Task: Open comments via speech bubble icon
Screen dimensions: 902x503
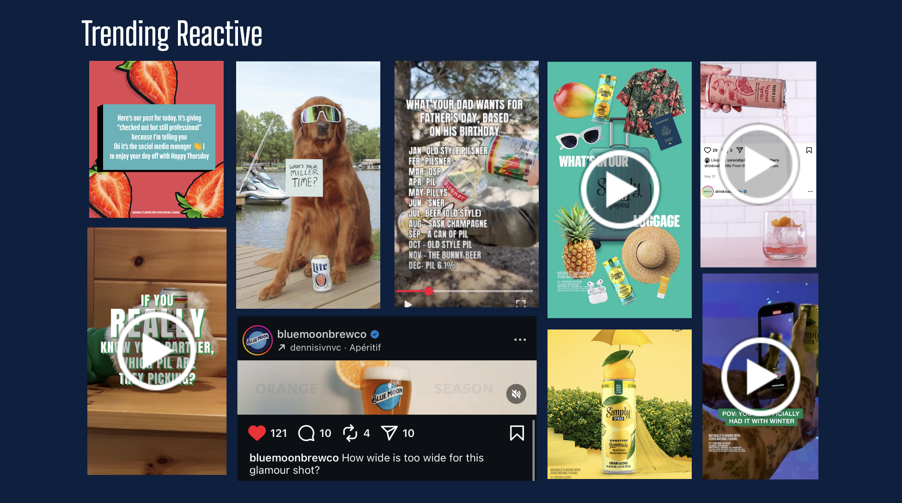Action: [x=306, y=433]
